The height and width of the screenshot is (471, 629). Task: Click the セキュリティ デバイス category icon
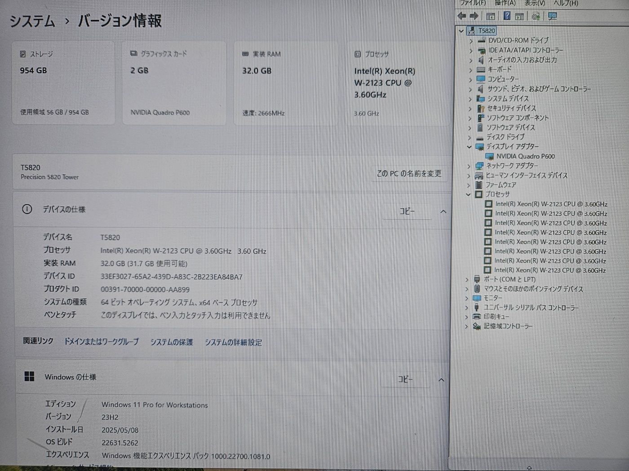(x=480, y=108)
